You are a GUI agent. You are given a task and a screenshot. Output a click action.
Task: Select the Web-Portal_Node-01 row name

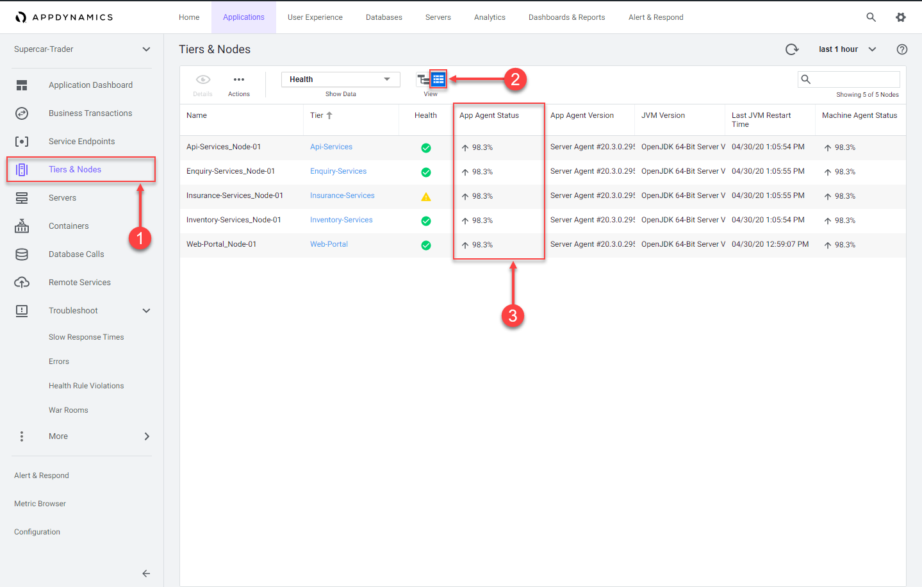[221, 244]
